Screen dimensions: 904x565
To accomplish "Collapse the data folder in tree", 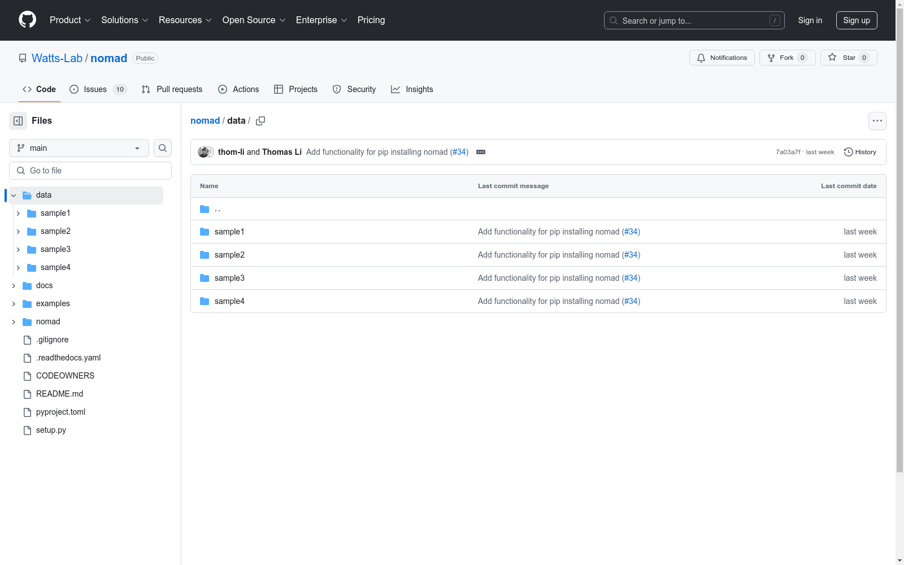I will tap(14, 195).
